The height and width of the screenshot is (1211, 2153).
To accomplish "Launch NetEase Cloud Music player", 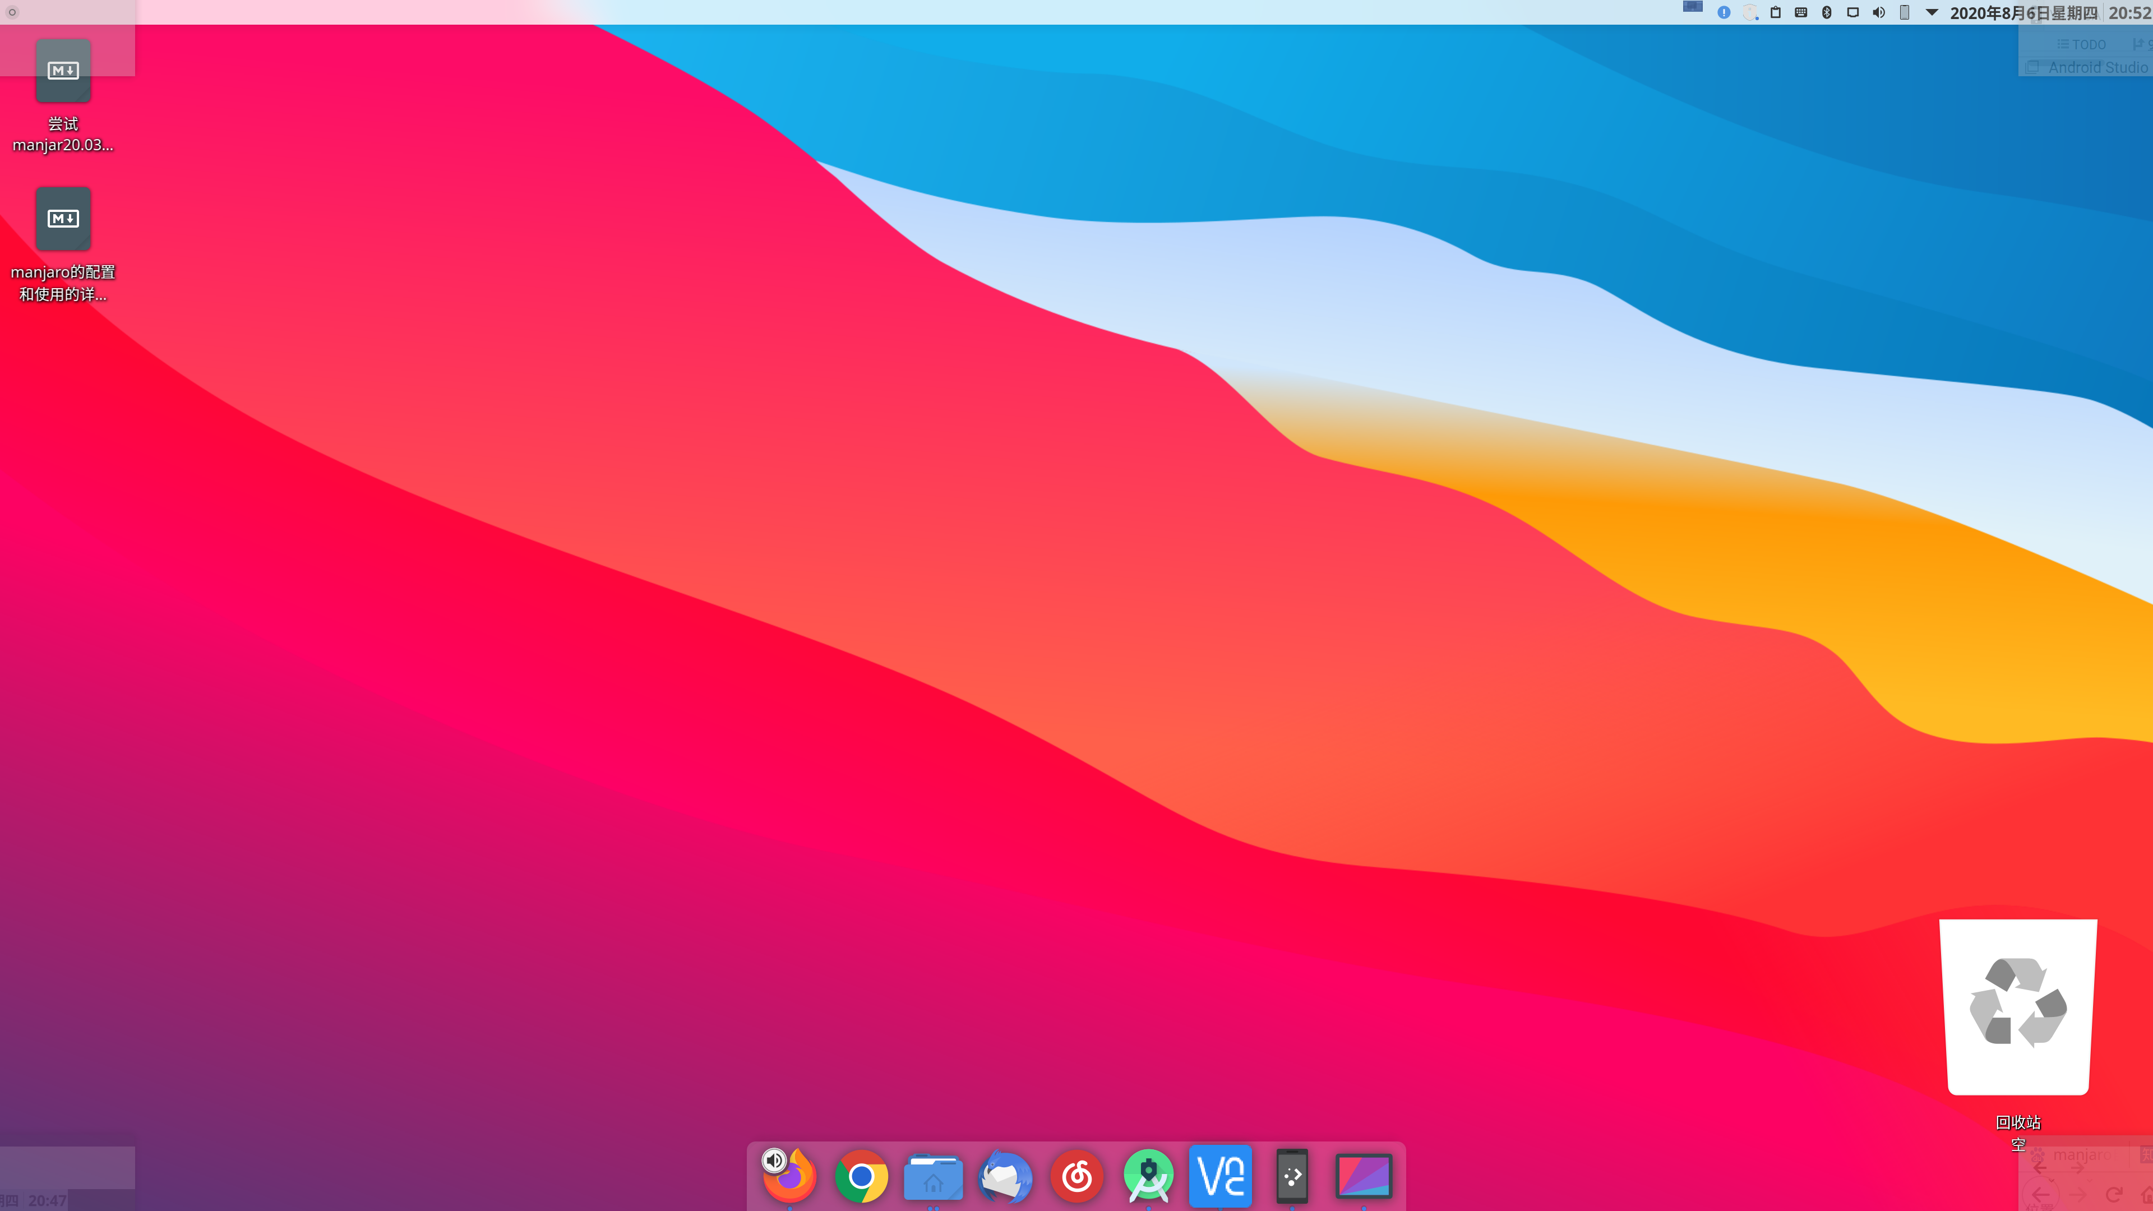I will click(x=1077, y=1178).
